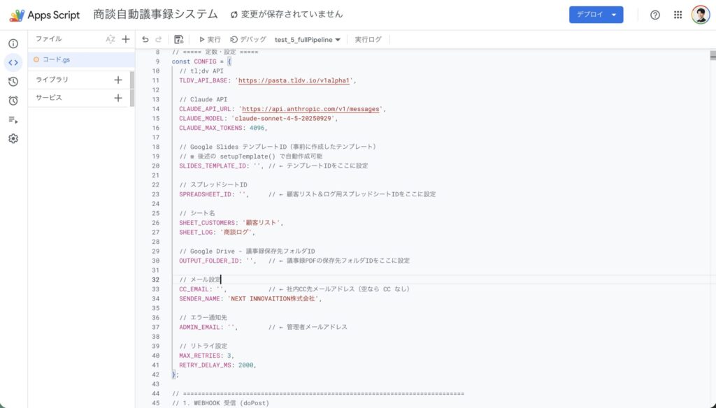
Task: Expand the test_5_fullPipeline function selector
Action: click(x=308, y=40)
